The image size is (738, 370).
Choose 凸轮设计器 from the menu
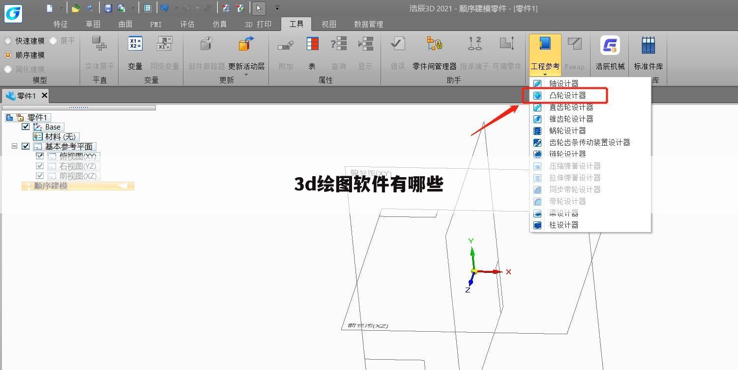590,95
